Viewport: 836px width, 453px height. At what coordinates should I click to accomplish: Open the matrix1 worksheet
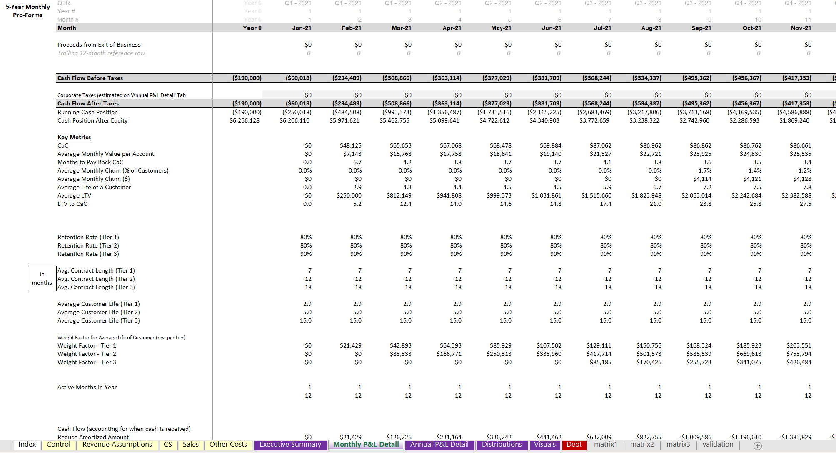click(605, 445)
